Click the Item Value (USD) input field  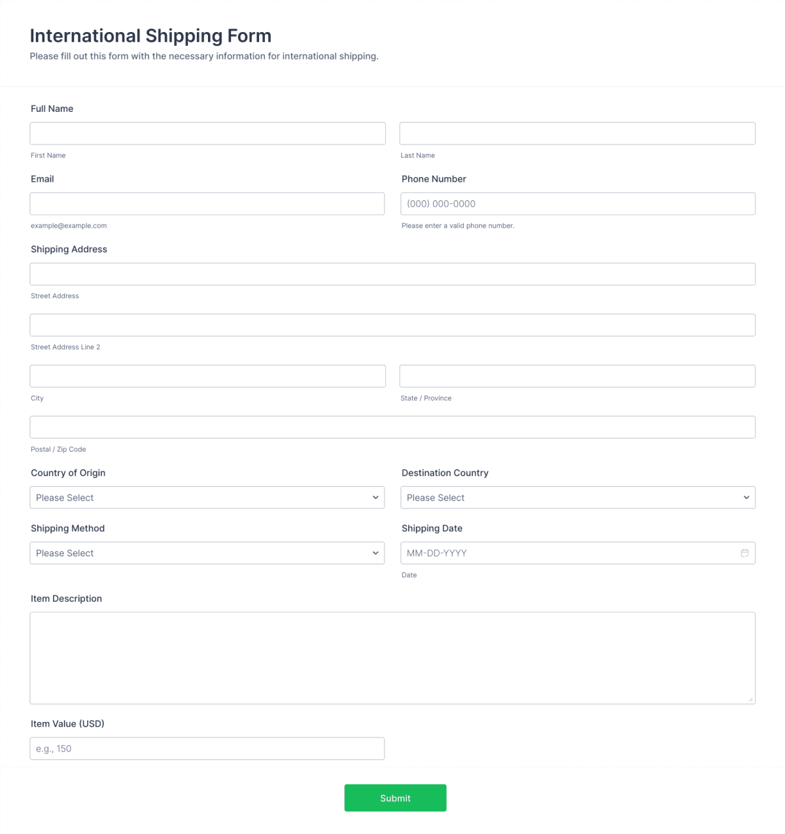coord(207,748)
